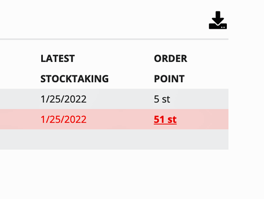264x199 pixels.
Task: Sort by the ORDER POINT column header
Action: click(171, 69)
